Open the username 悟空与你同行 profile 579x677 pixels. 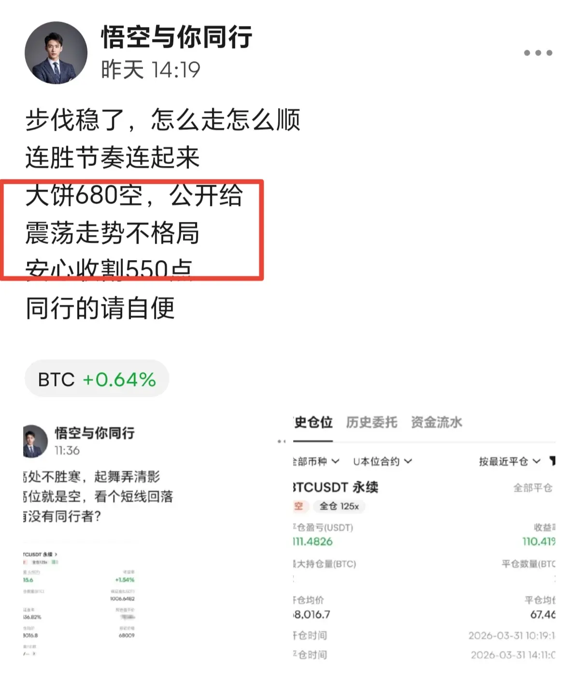point(177,37)
